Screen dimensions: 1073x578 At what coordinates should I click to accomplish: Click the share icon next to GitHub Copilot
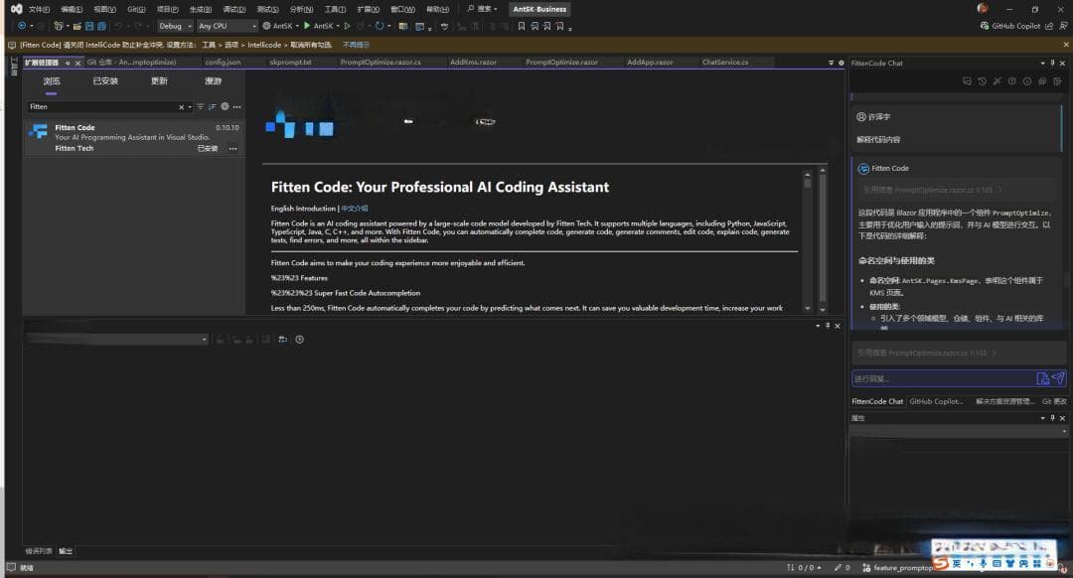pyautogui.click(x=1049, y=26)
